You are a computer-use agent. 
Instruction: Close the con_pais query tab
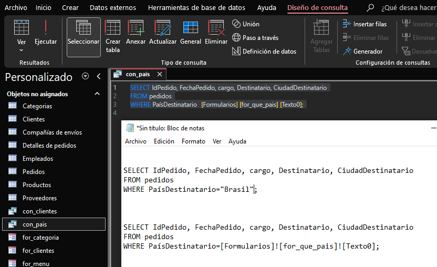pyautogui.click(x=160, y=75)
